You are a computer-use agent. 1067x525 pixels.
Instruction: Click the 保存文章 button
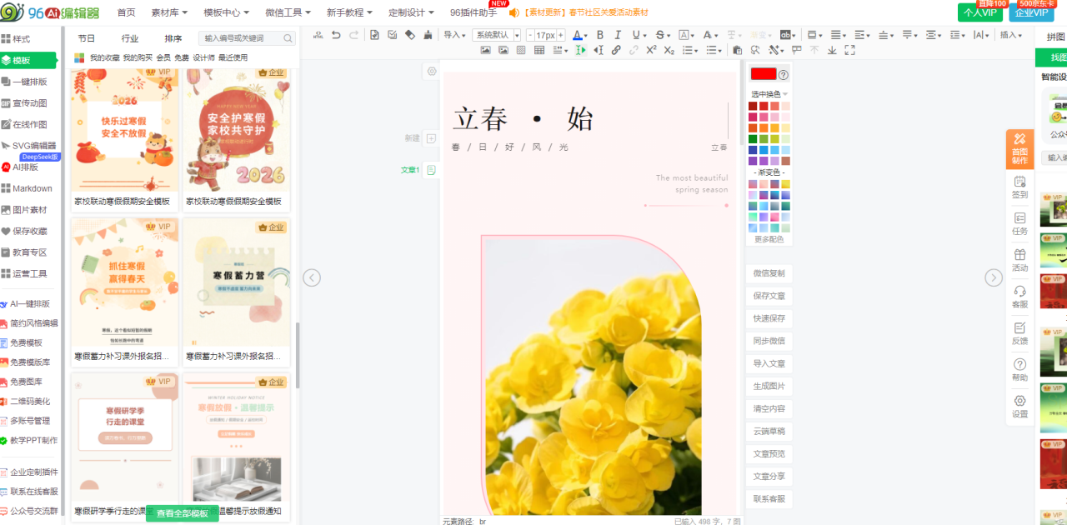[x=768, y=296]
